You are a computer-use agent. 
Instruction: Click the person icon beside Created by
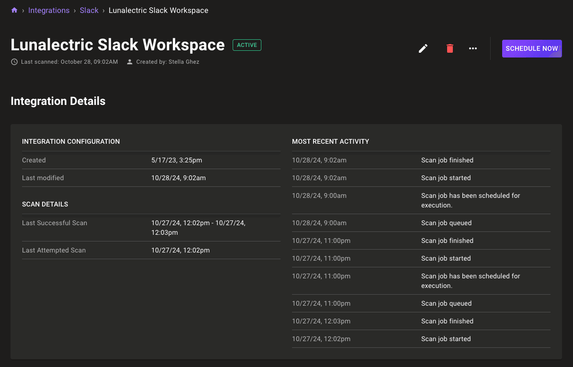(x=129, y=61)
